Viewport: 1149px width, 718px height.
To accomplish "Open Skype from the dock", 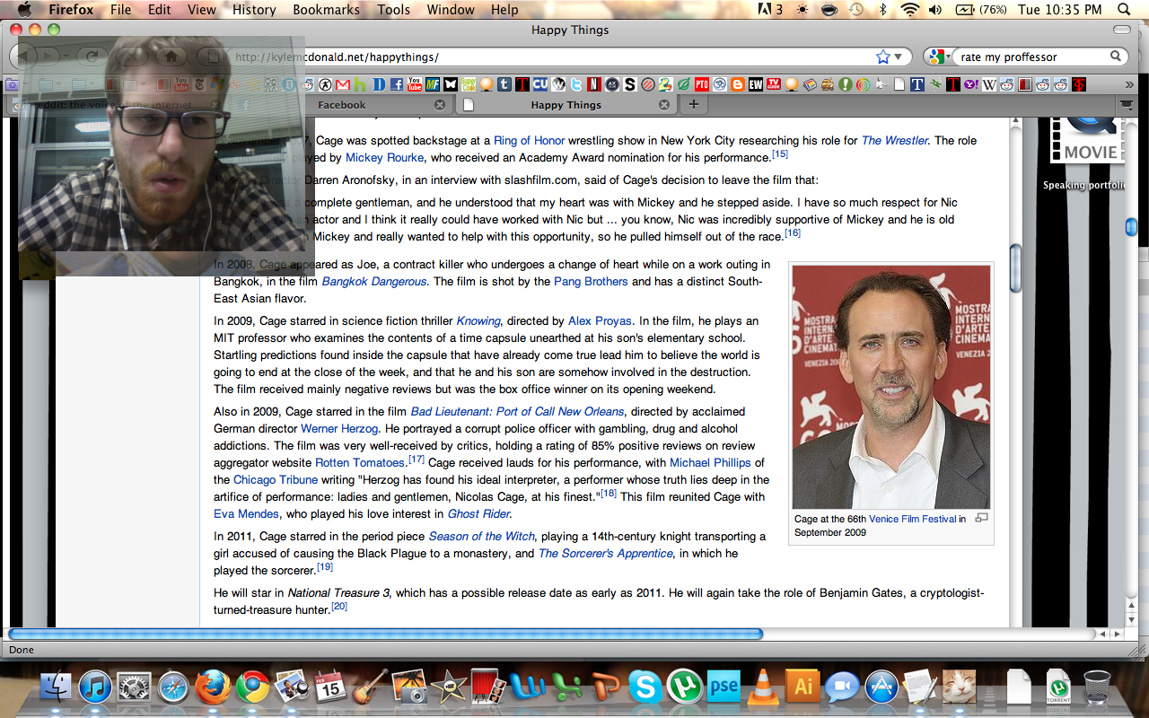I will pyautogui.click(x=645, y=687).
